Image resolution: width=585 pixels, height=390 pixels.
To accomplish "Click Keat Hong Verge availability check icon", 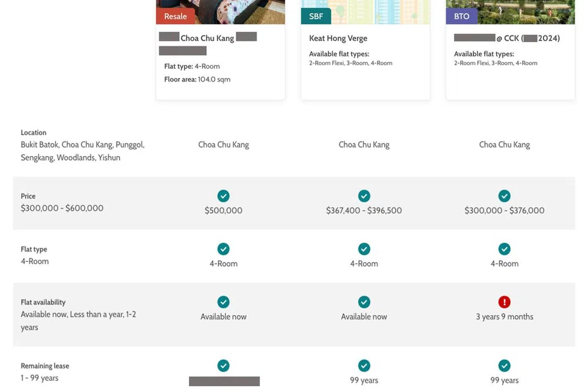I will click(x=364, y=302).
